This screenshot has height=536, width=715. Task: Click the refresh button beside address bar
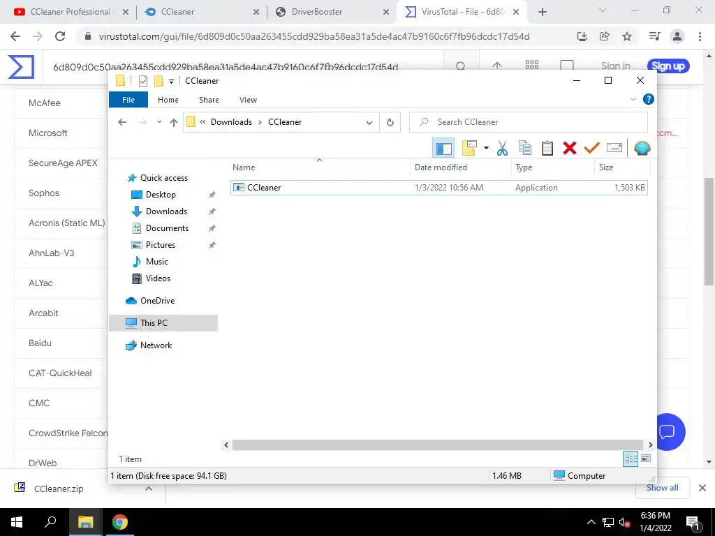pos(390,122)
